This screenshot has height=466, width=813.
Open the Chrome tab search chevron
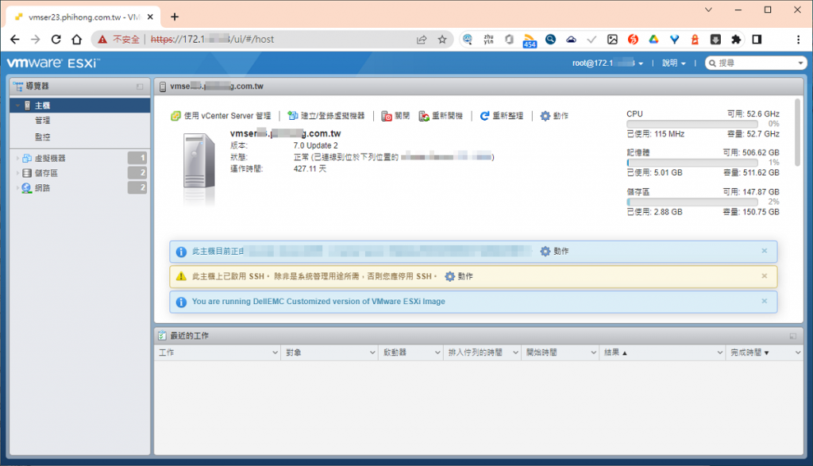(708, 10)
